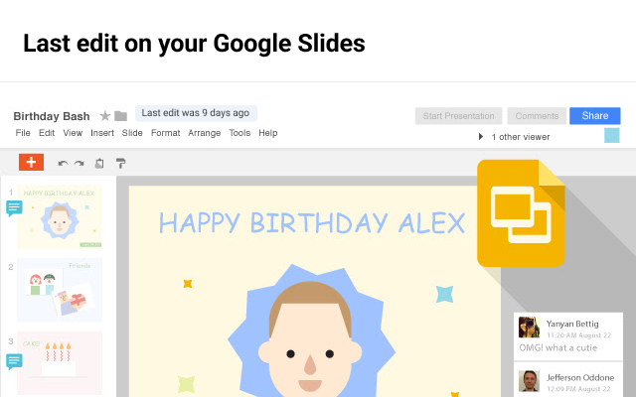Open comment bubble on slide 1

tap(14, 207)
